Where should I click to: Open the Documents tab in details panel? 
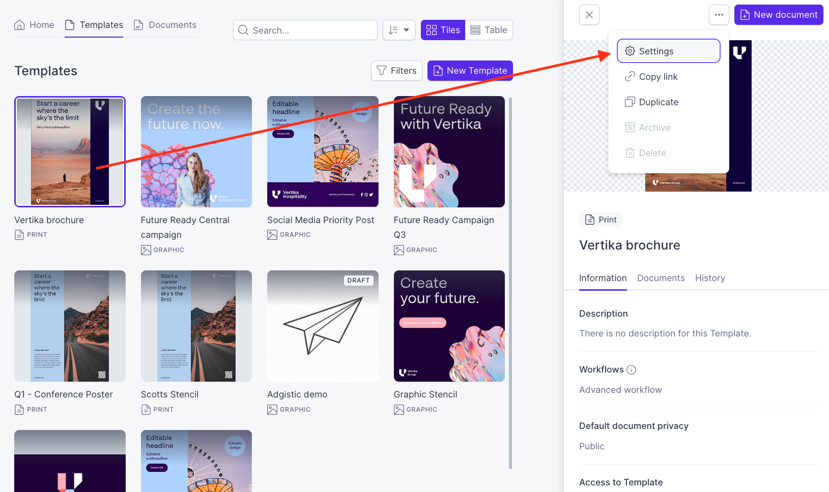661,278
